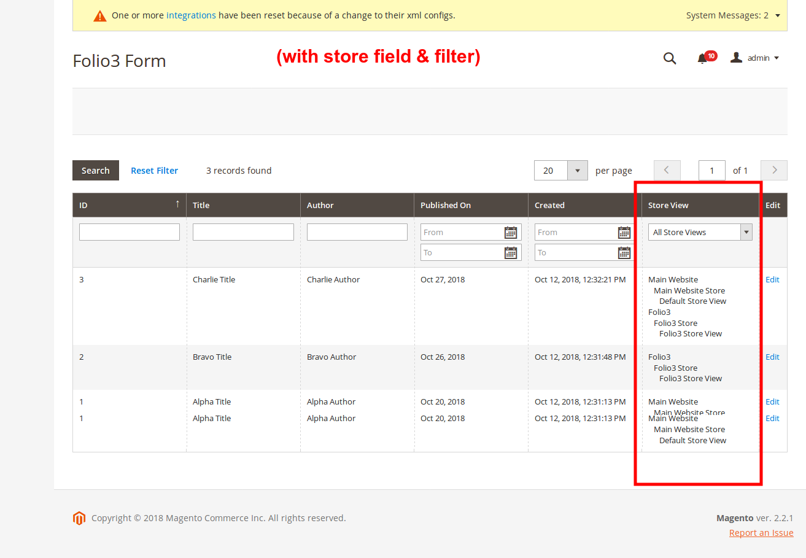The image size is (806, 558).
Task: Open the notifications bell icon
Action: pyautogui.click(x=702, y=58)
